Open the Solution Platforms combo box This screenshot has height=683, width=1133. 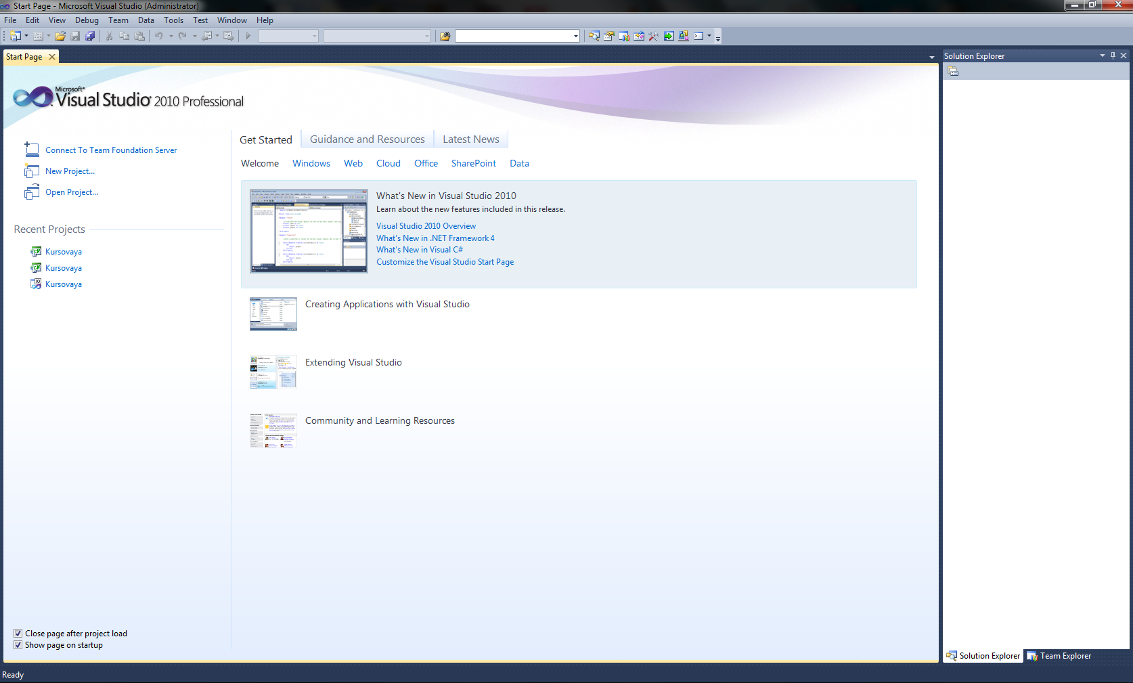pyautogui.click(x=377, y=36)
